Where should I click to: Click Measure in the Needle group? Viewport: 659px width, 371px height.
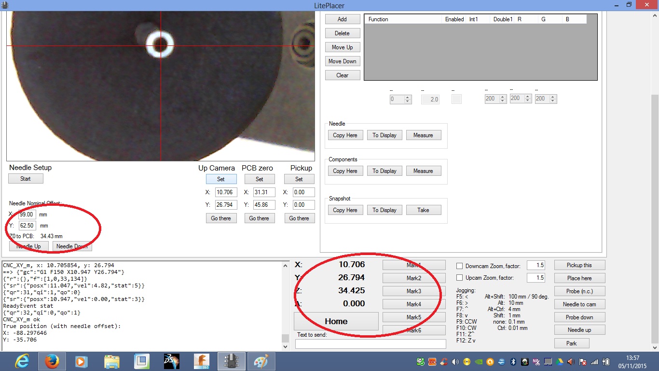pyautogui.click(x=423, y=135)
